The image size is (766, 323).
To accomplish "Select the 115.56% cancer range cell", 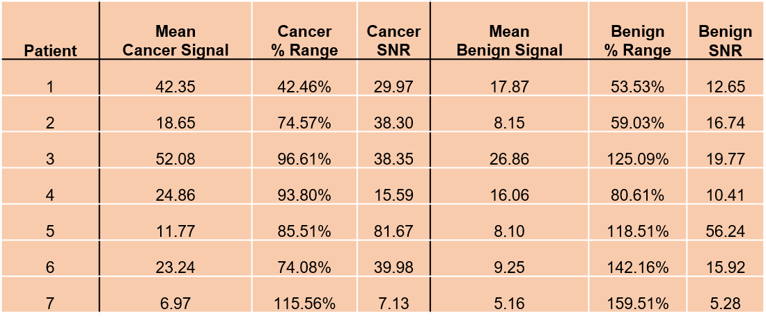I will [304, 304].
